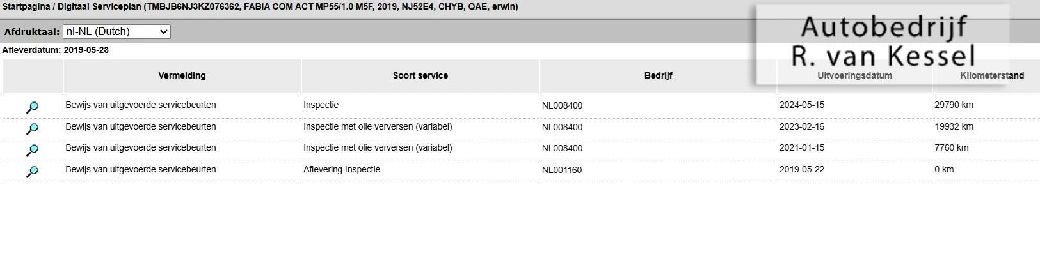Select the Aflevering Inspectie service cell
Image resolution: width=1040 pixels, height=270 pixels.
point(342,169)
